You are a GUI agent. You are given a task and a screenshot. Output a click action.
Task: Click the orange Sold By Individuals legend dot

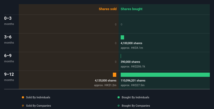[x=23, y=97]
